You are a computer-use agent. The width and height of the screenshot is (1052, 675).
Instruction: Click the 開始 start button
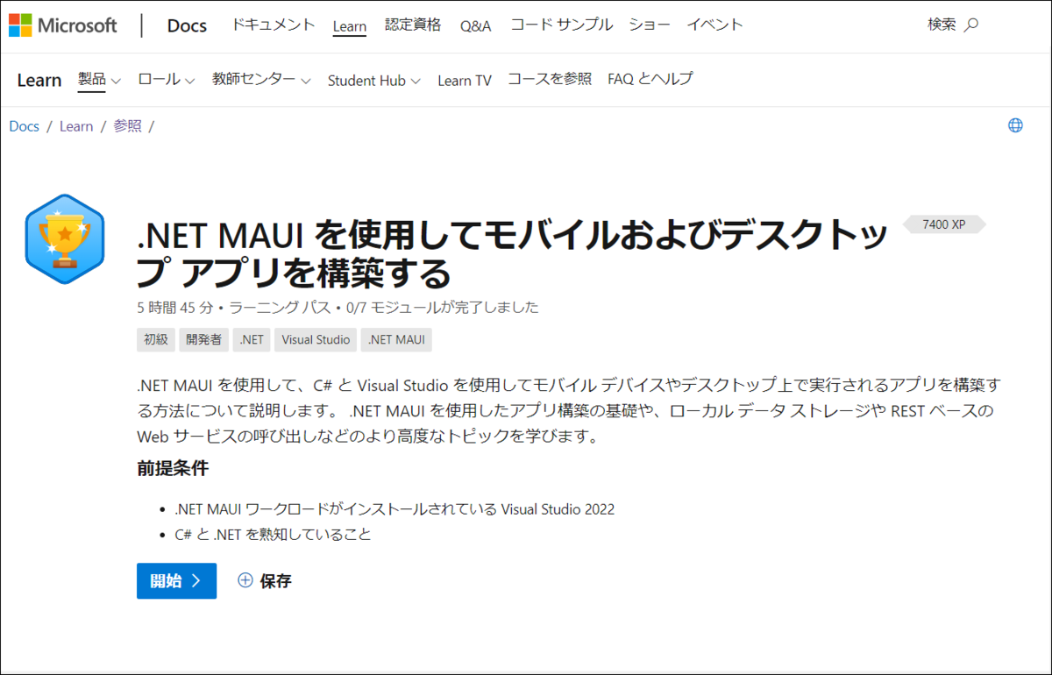point(176,580)
